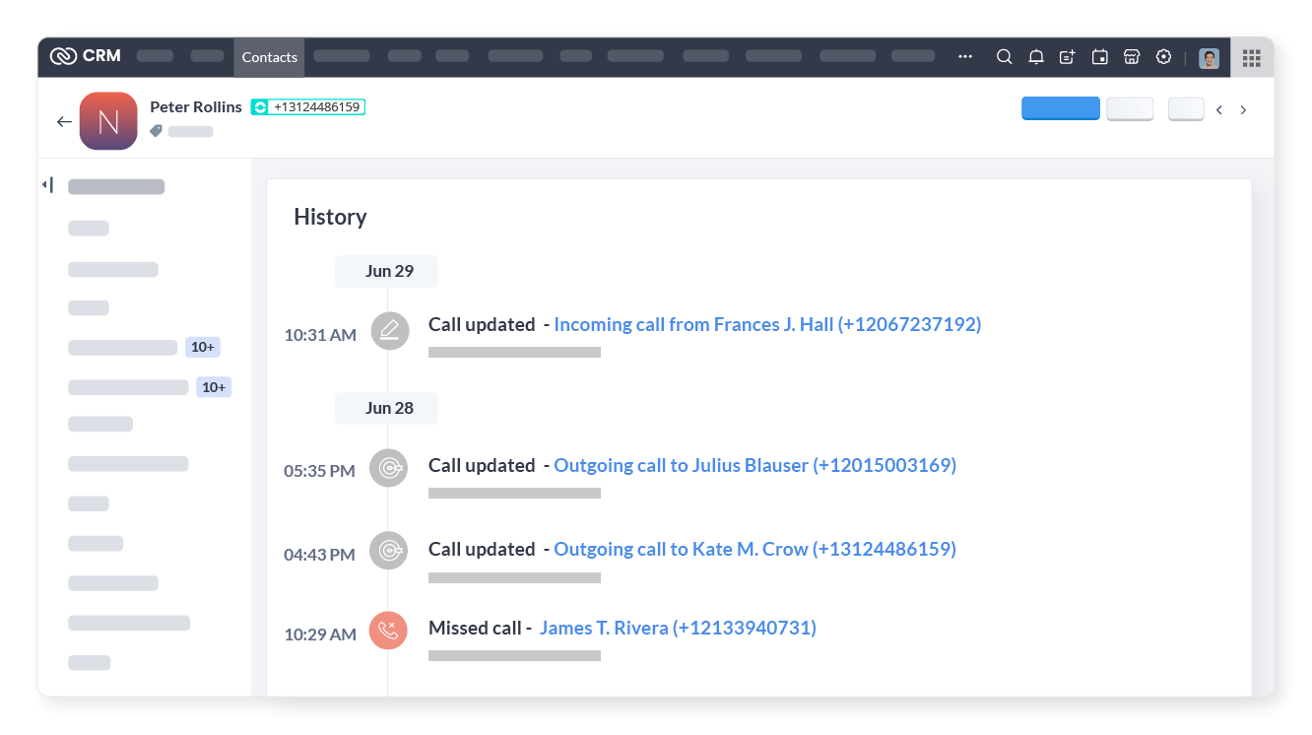Click the edit icon at 10:31 AM entry
The image size is (1312, 735).
[389, 330]
